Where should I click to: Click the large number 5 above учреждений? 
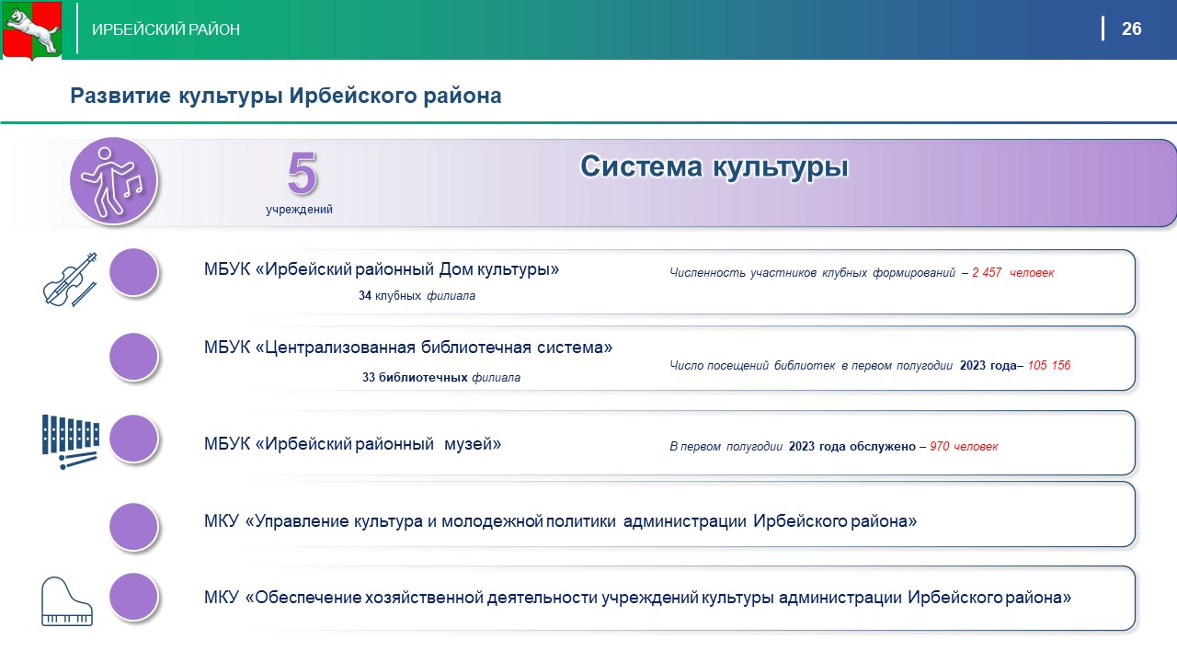click(x=302, y=173)
